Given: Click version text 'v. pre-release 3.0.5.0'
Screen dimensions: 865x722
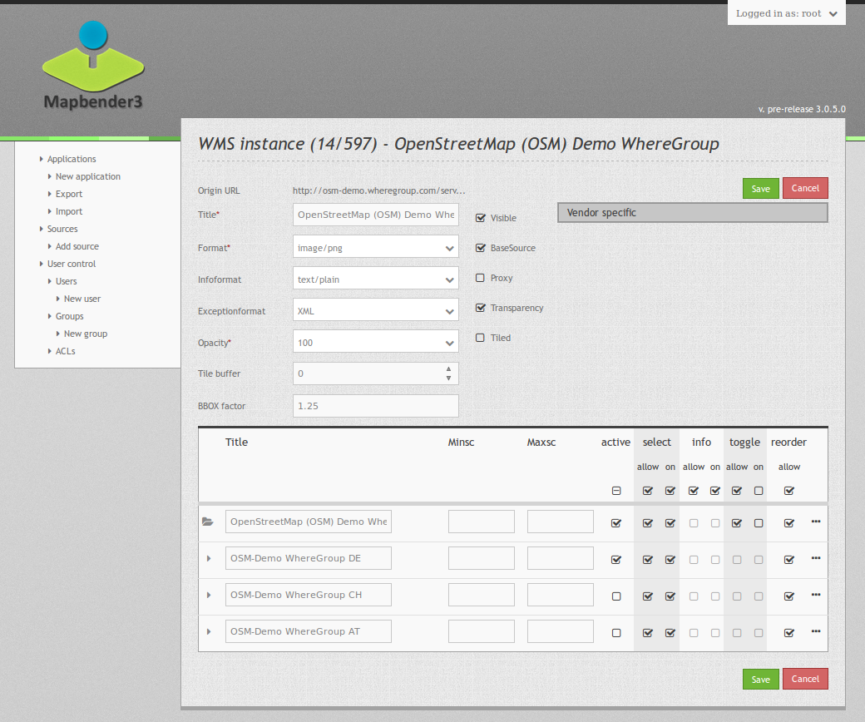Looking at the screenshot, I should 802,109.
